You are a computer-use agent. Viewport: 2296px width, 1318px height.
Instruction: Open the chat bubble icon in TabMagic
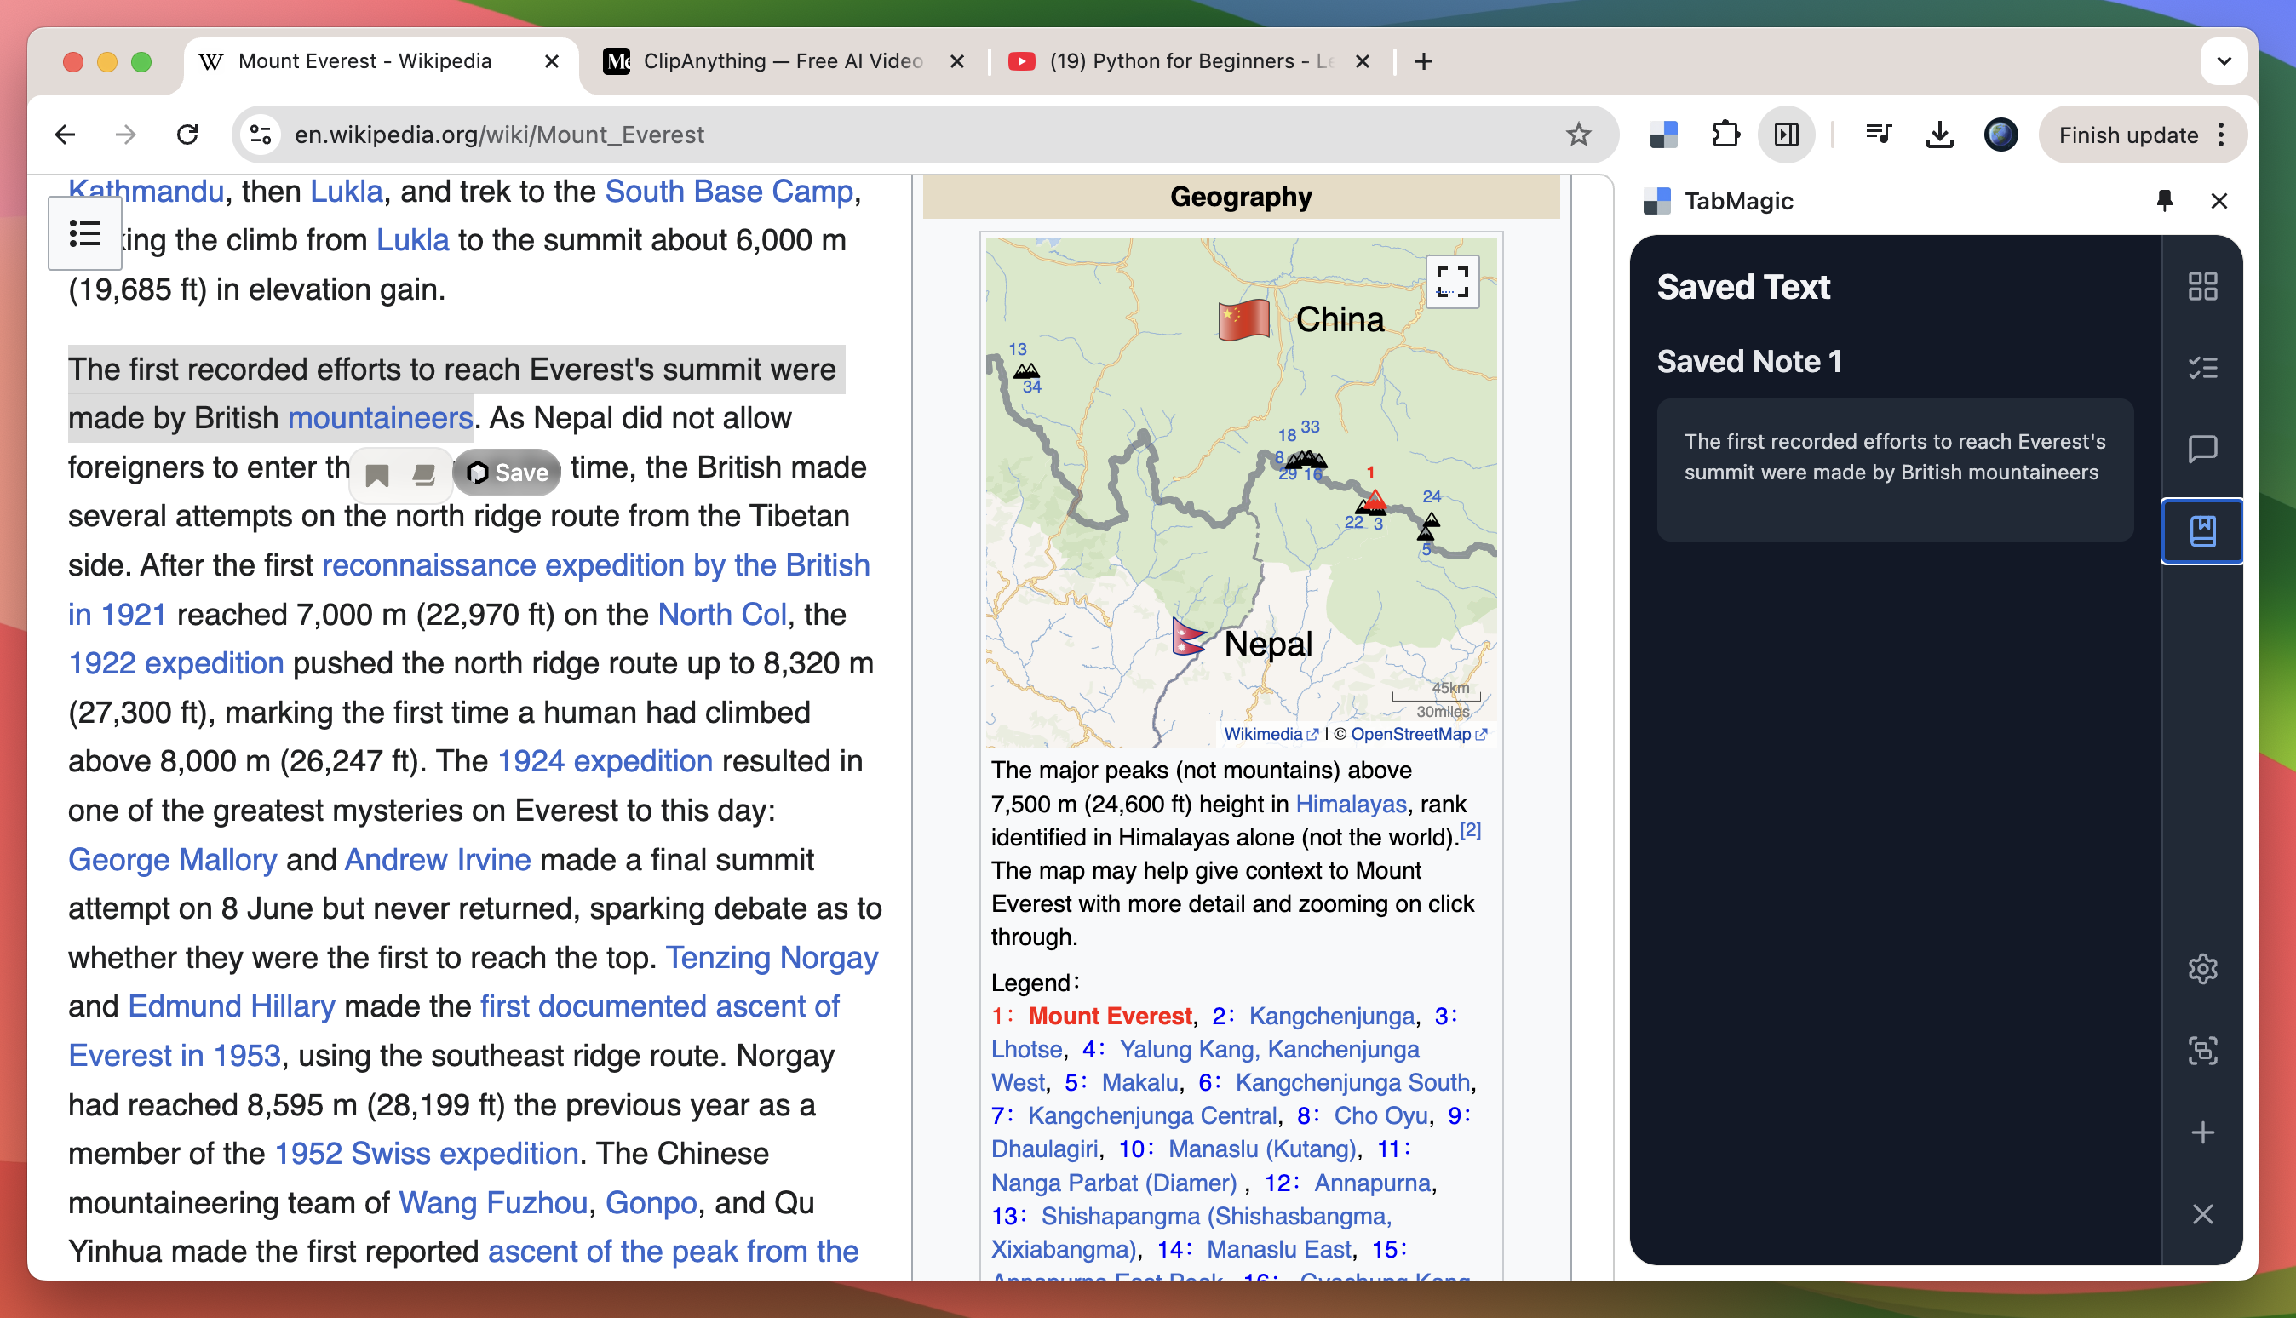[2201, 449]
